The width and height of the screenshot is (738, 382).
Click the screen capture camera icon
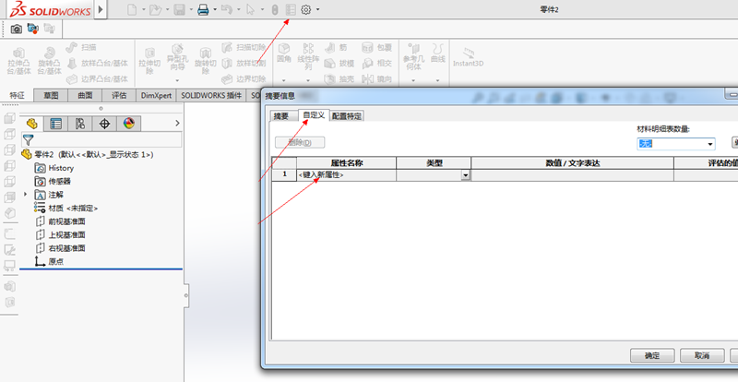[17, 30]
